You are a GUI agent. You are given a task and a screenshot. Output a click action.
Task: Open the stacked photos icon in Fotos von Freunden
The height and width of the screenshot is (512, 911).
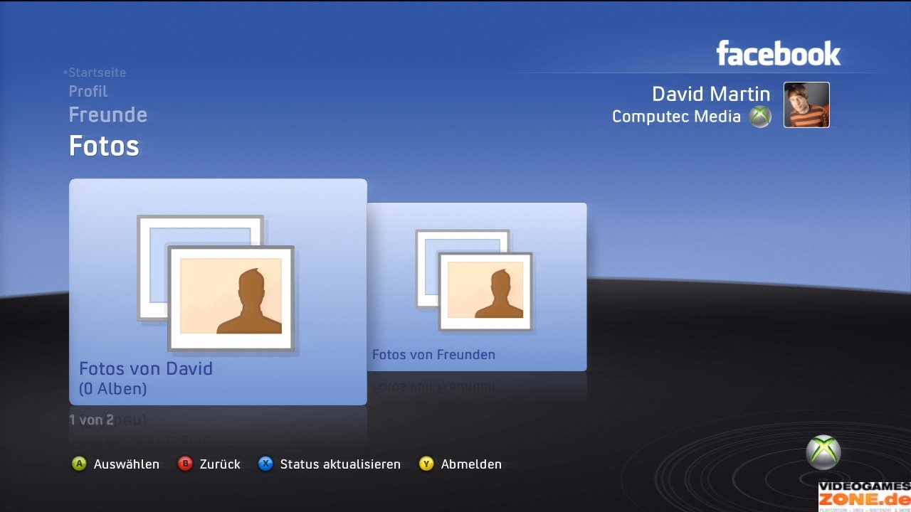474,280
